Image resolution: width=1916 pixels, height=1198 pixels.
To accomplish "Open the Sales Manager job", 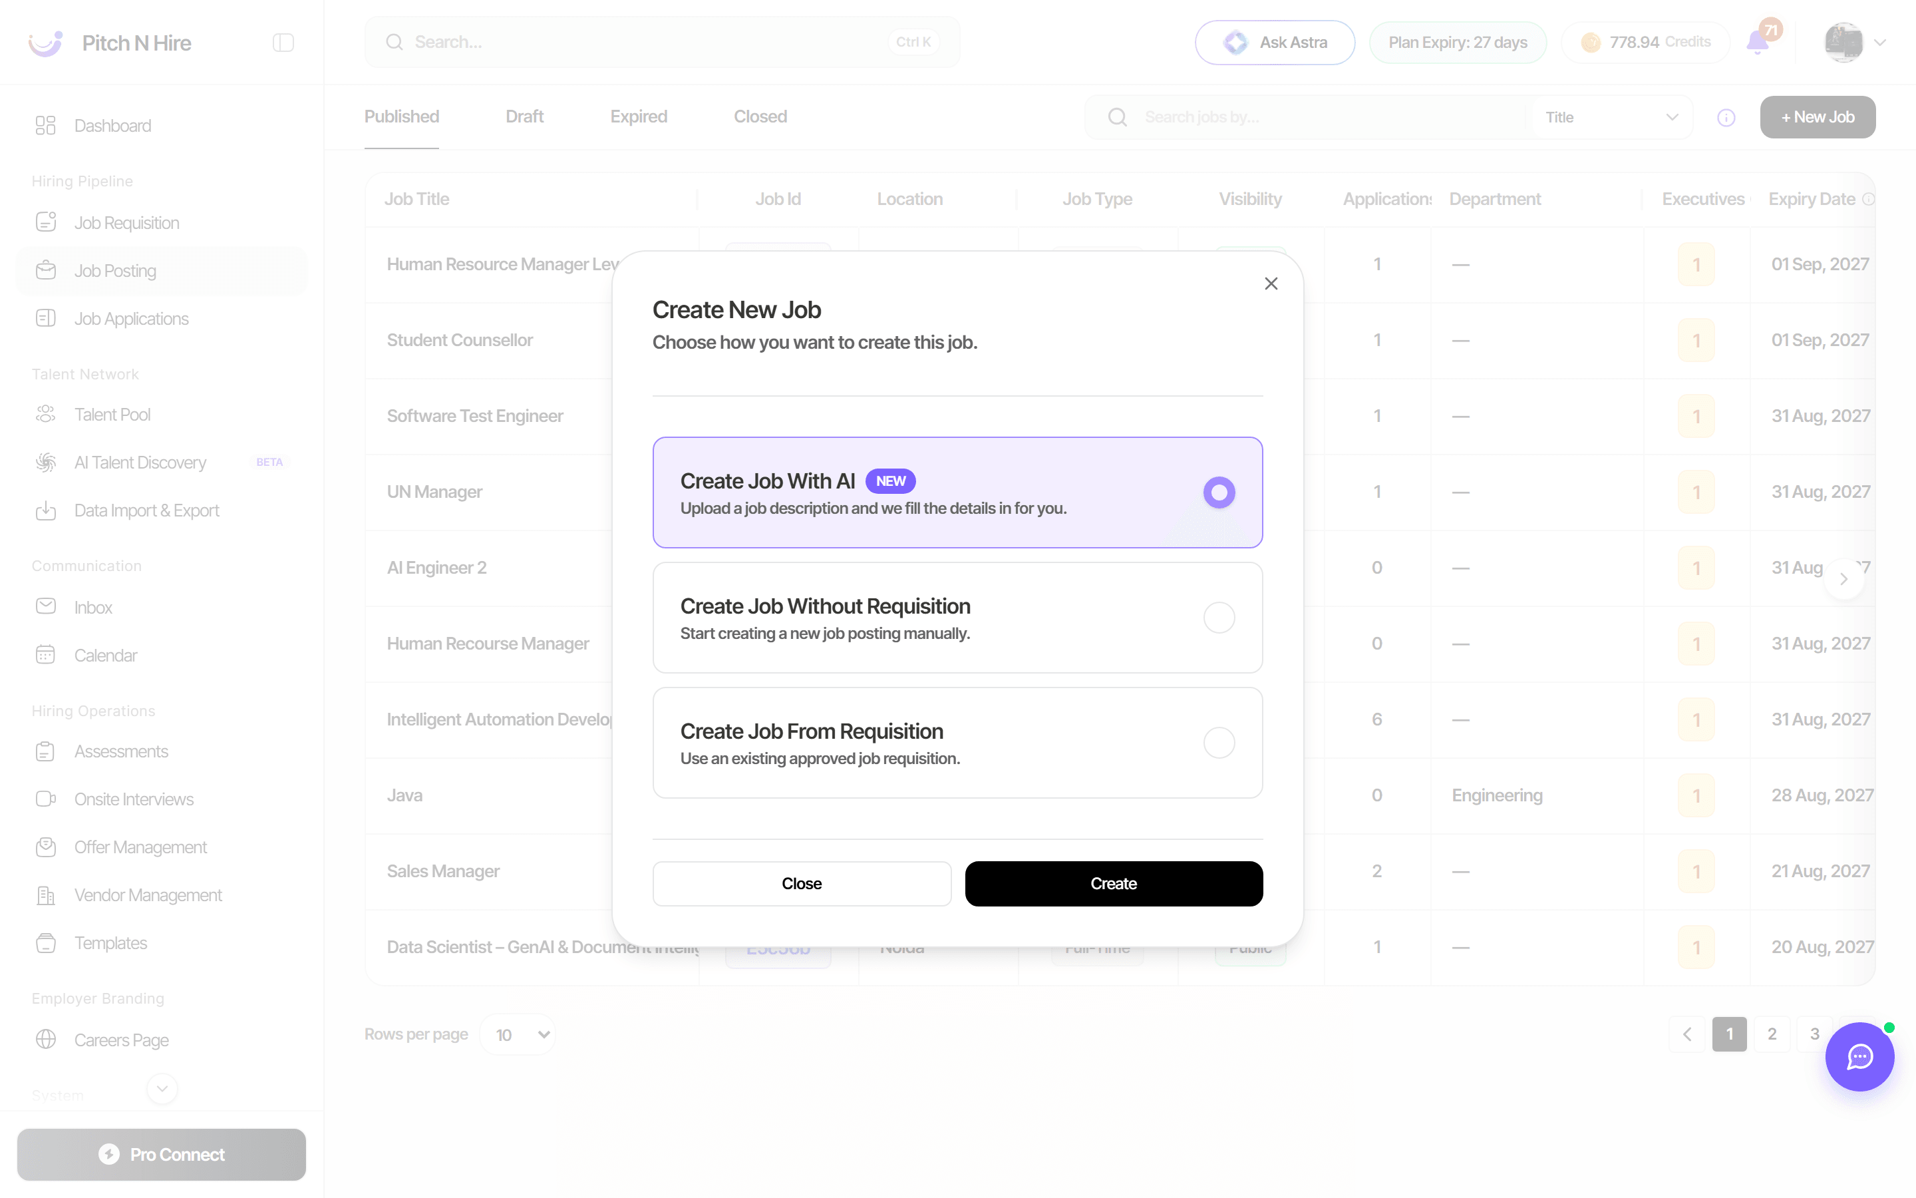I will tap(443, 872).
